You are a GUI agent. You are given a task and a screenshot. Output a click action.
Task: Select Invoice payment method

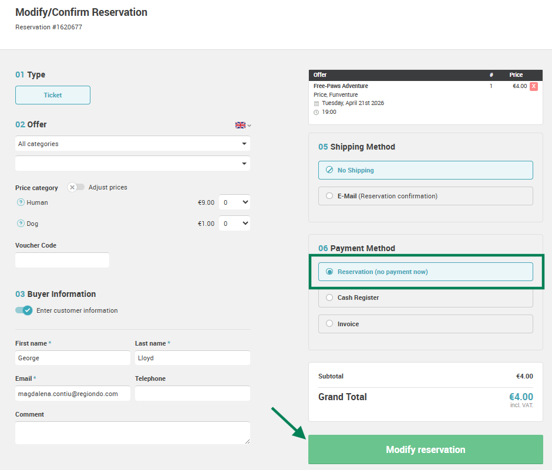tap(425, 324)
